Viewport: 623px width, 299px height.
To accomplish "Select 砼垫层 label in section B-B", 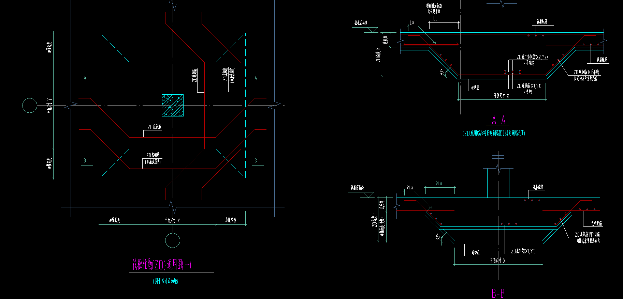I will 475,252.
